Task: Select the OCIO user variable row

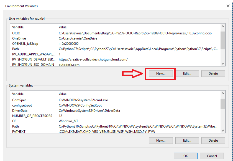Action: point(33,33)
